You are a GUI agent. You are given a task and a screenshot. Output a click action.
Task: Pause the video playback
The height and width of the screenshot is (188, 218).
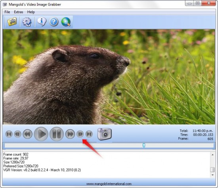pos(57,134)
